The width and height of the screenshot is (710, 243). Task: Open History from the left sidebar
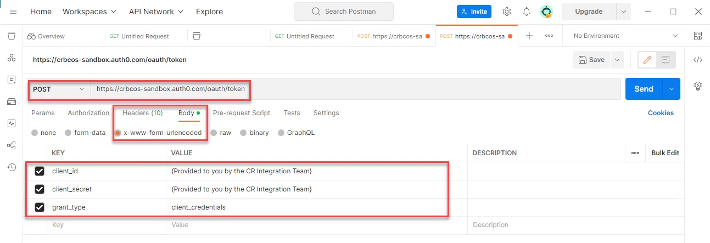tap(11, 167)
